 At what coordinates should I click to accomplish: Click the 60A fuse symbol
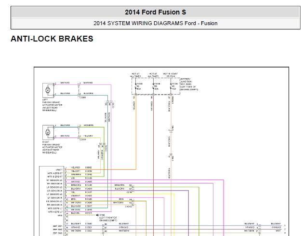click(x=136, y=86)
